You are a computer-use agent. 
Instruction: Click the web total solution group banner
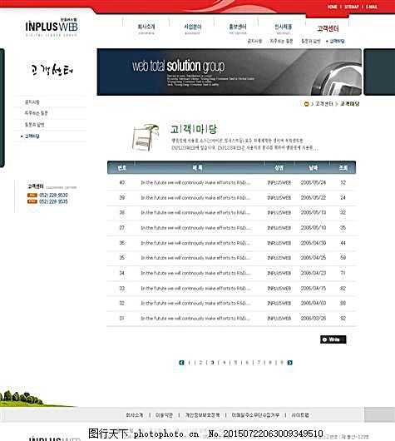230,72
